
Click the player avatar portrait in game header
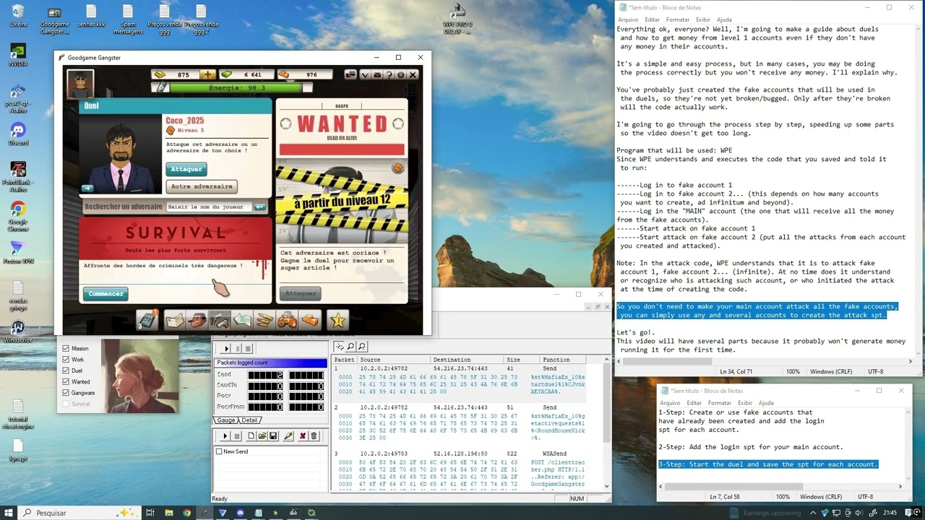coord(80,83)
